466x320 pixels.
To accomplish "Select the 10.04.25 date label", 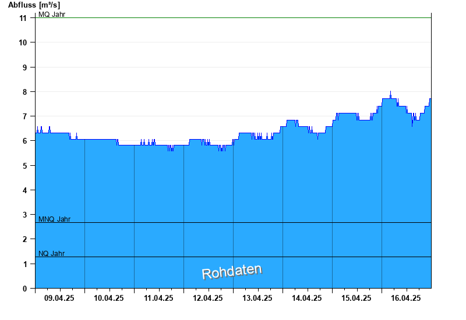I will pos(109,298).
